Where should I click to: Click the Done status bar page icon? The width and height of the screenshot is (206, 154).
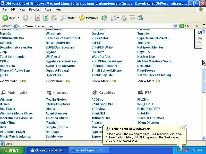click(2, 144)
